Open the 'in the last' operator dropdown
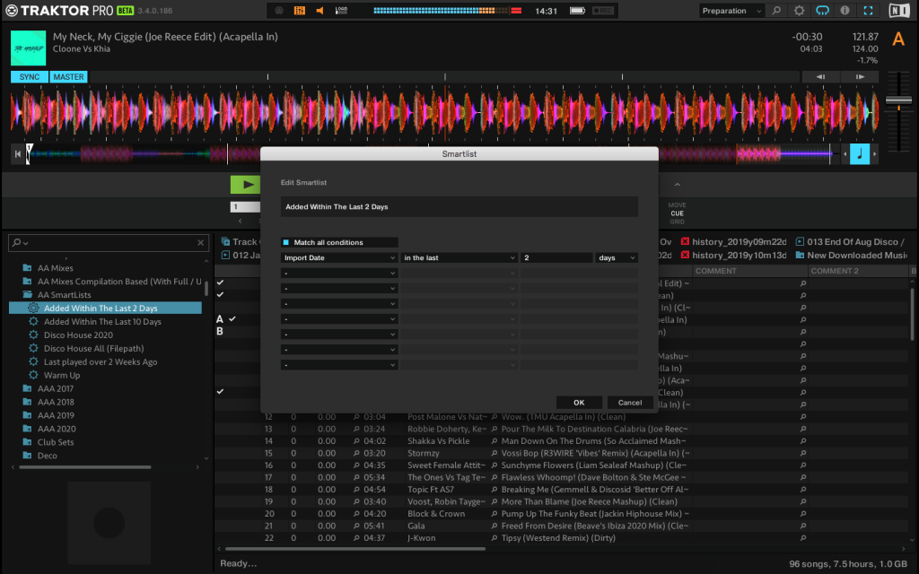The height and width of the screenshot is (574, 919). pos(459,257)
